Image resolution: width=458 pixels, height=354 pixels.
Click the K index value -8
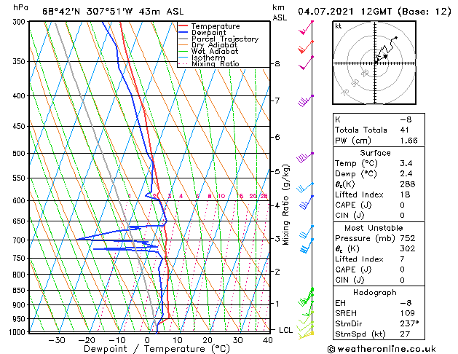[x=406, y=119]
